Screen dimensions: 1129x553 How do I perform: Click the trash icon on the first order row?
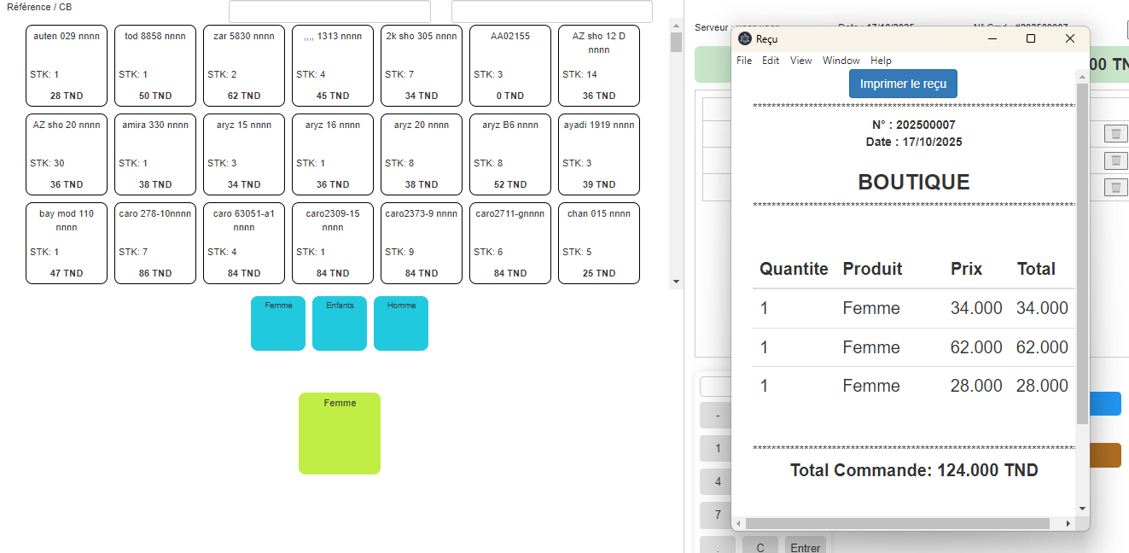[x=1115, y=134]
